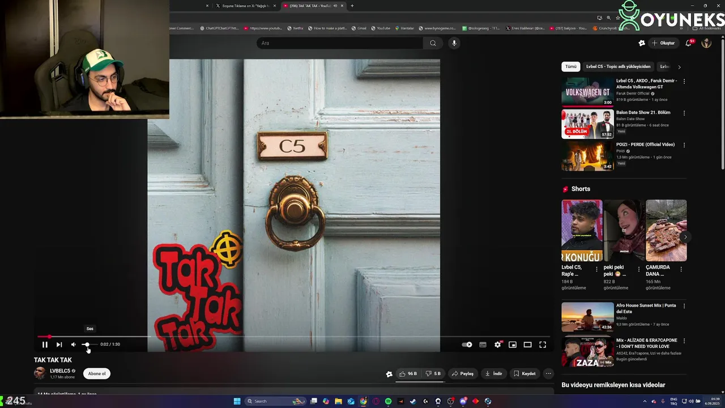Open options for the ÇAMURDA DANA short
The image size is (725, 408).
(681, 269)
